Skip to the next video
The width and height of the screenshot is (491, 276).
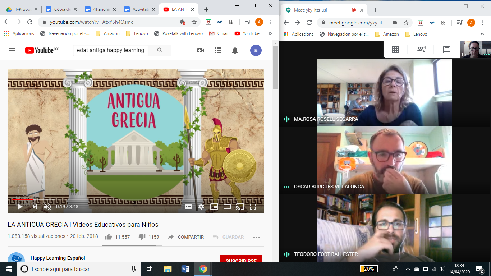coord(35,207)
